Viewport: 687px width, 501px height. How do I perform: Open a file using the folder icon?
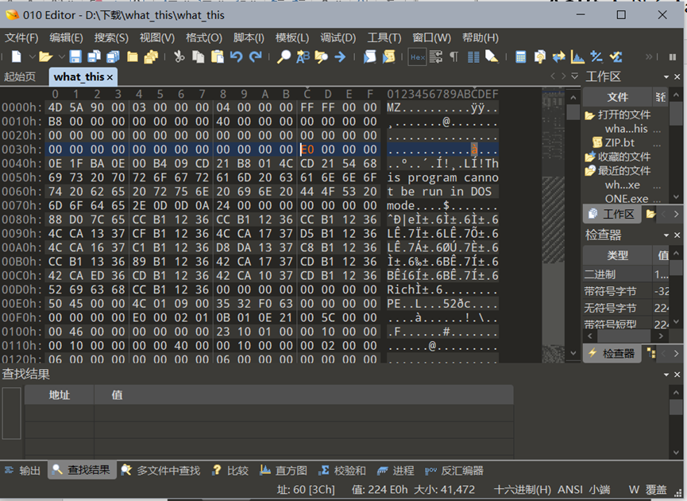pos(45,56)
